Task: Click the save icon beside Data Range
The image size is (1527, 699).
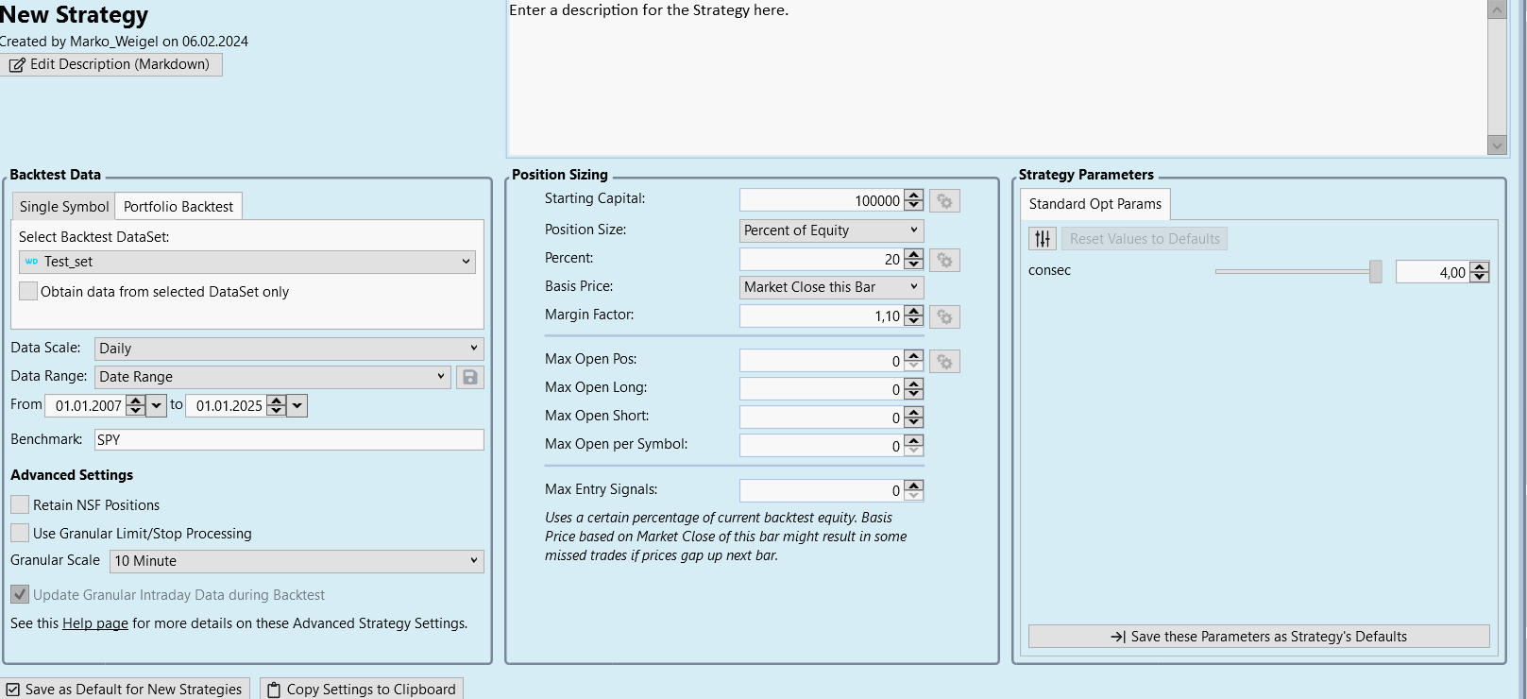Action: pyautogui.click(x=469, y=377)
